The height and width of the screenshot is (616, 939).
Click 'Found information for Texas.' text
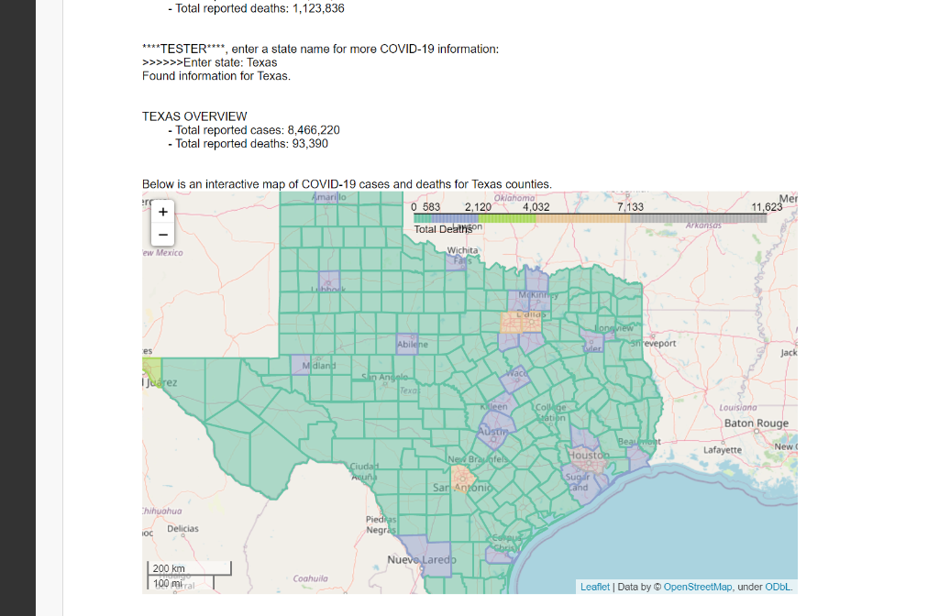(x=216, y=76)
